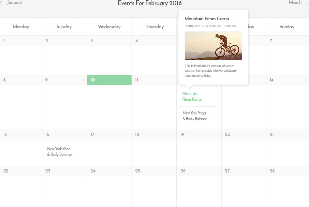Open New York Yoga & Body Balance on February 16
This screenshot has width=309, height=207.
click(x=59, y=151)
